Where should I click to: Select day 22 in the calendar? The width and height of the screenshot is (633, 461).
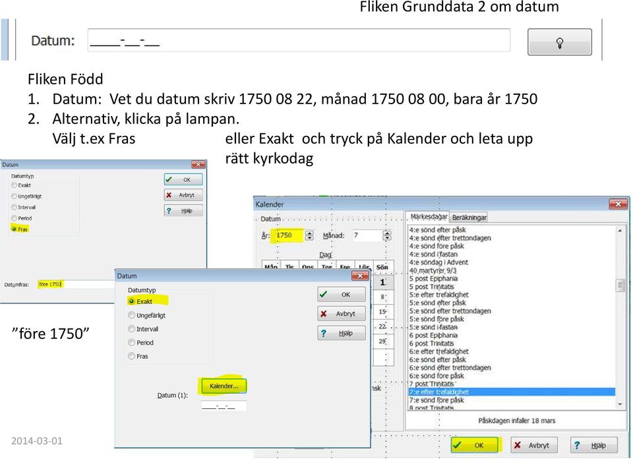[382, 326]
